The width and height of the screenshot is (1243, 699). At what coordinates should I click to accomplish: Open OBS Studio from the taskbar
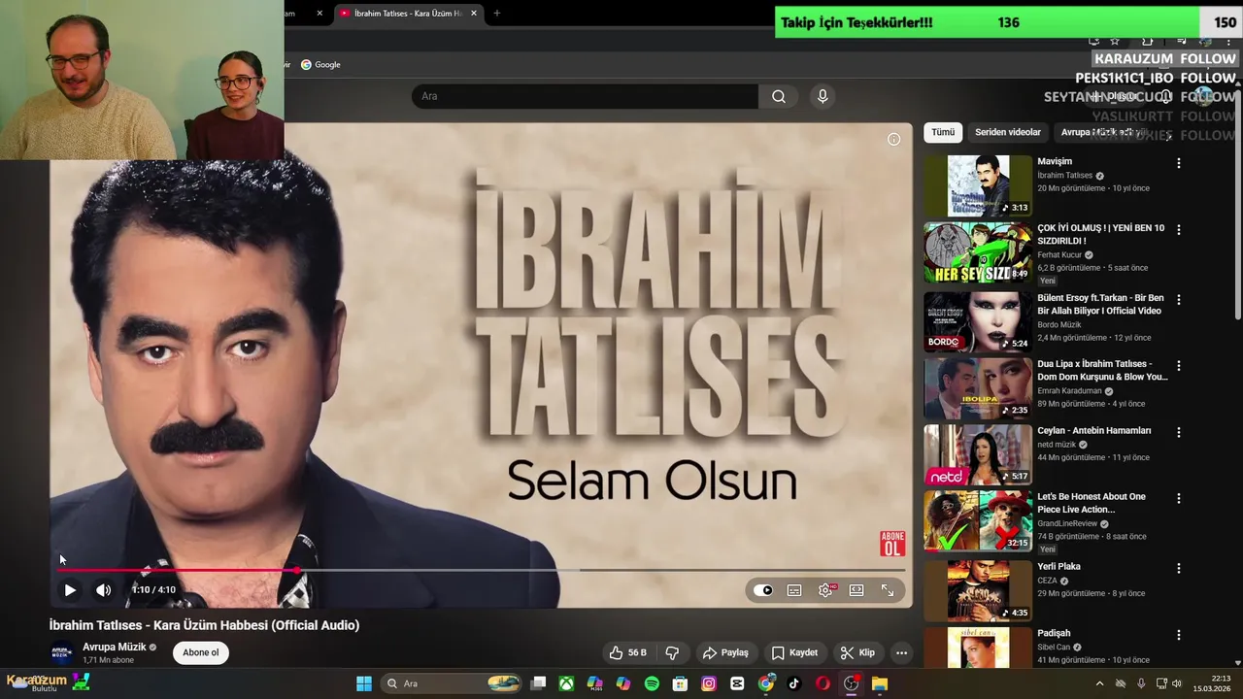pos(852,683)
